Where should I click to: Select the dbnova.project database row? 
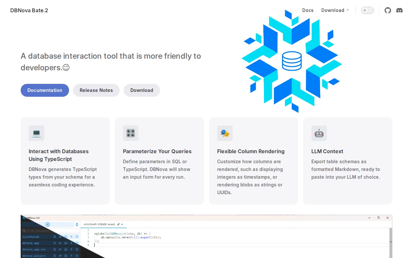coord(50,256)
